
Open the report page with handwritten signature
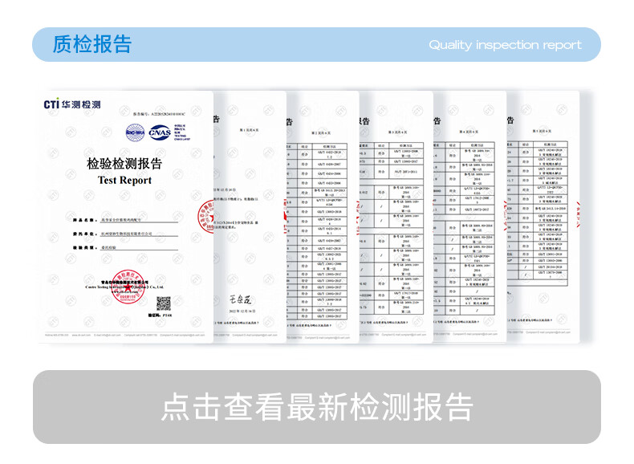(x=250, y=217)
